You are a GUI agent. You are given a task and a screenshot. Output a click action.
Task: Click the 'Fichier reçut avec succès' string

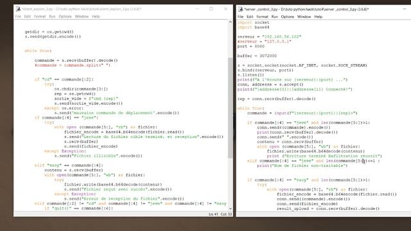coord(114,189)
